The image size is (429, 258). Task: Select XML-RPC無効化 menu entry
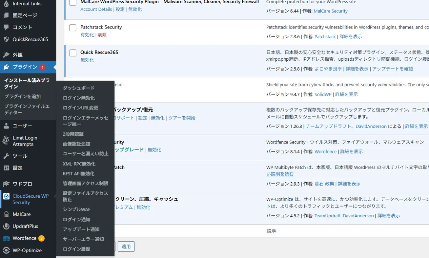click(x=79, y=164)
